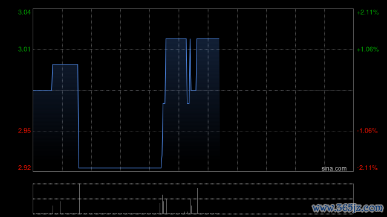Click the -2.11% percentage label
387x217 pixels.
click(367, 168)
